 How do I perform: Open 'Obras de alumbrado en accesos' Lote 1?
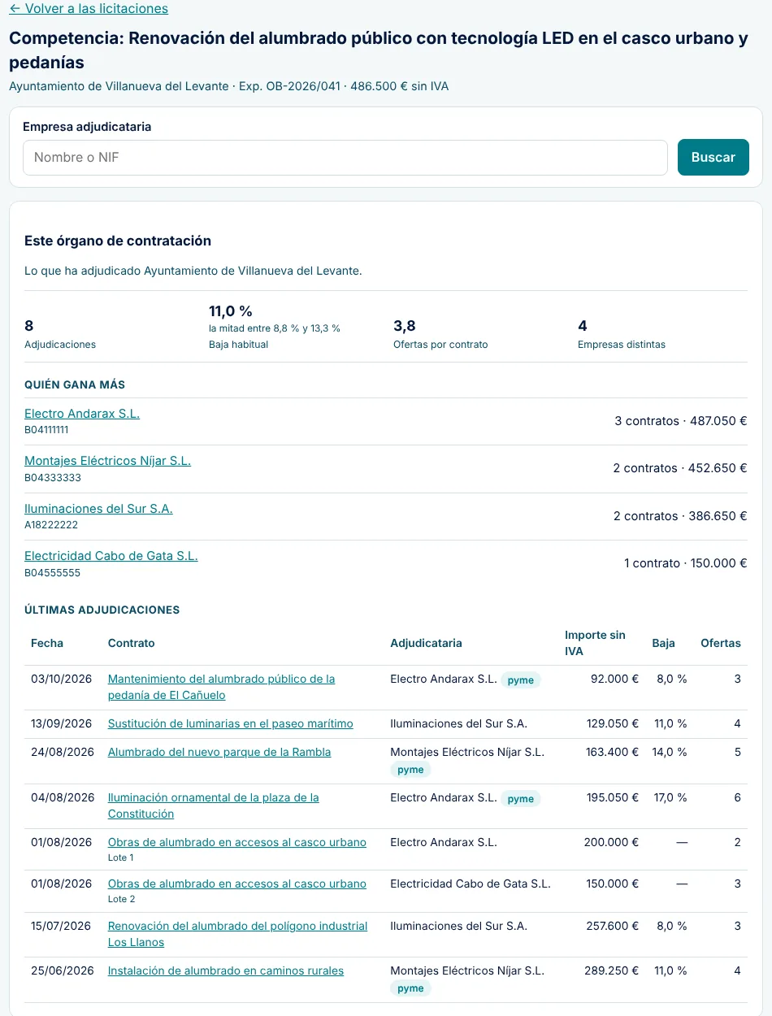(237, 842)
